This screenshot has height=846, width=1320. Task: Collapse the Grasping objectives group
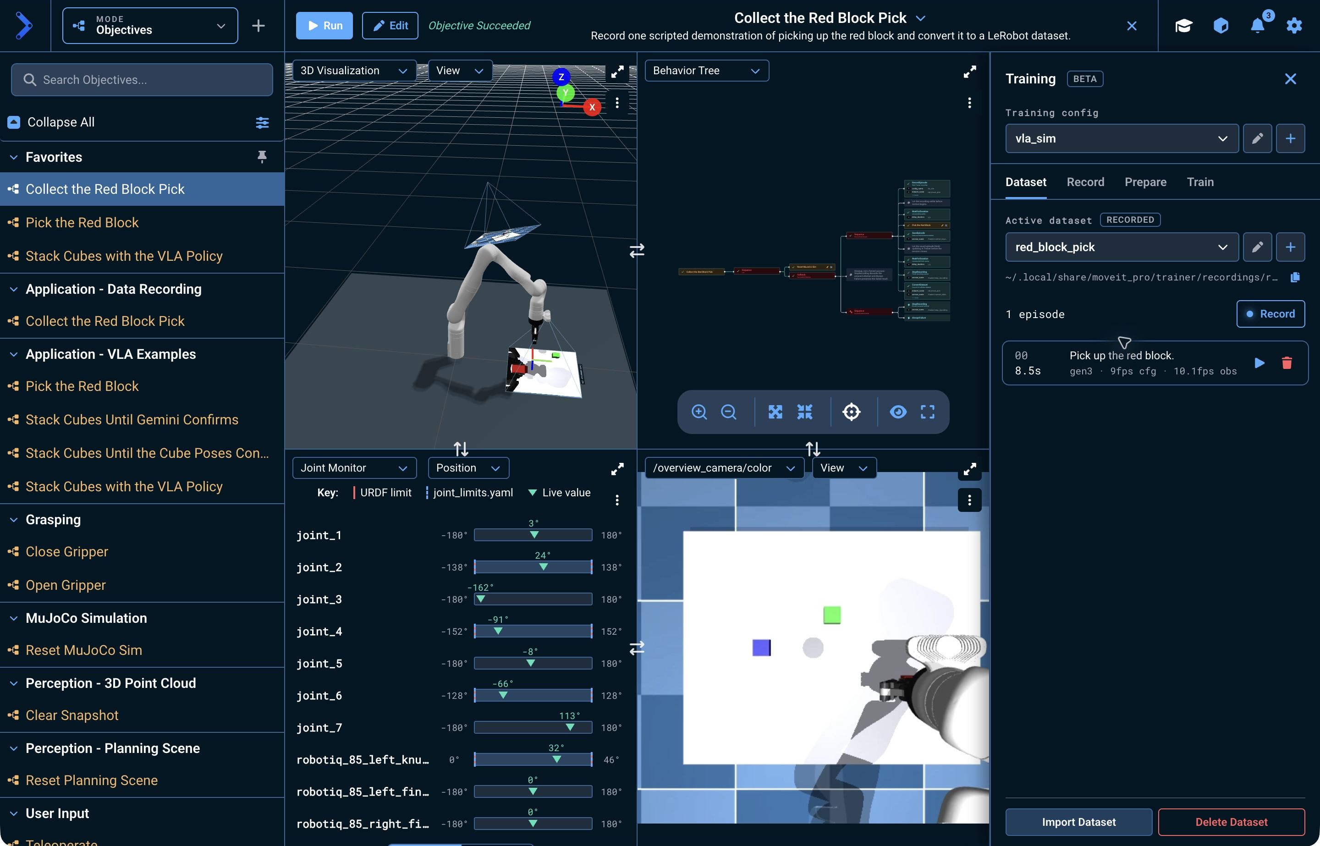tap(14, 520)
